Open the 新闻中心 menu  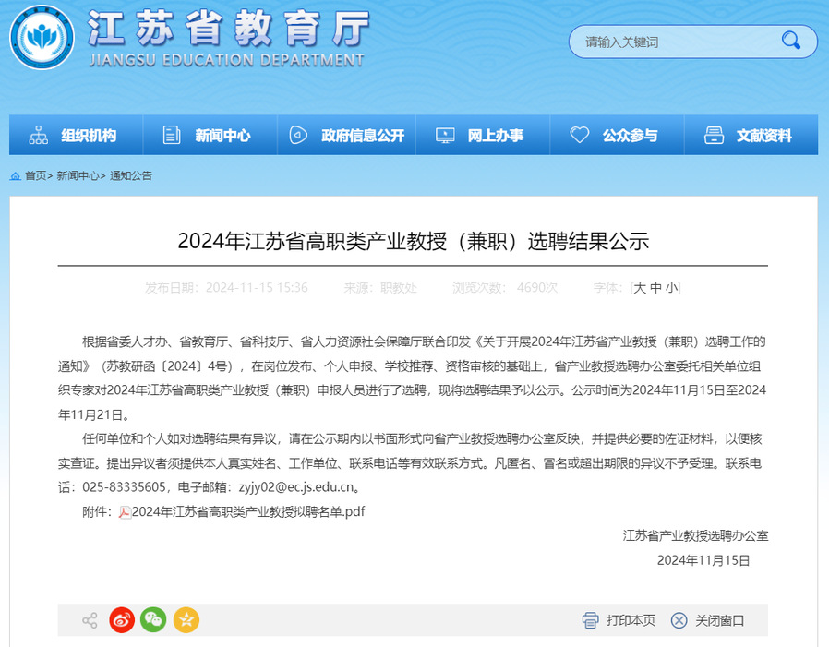211,136
